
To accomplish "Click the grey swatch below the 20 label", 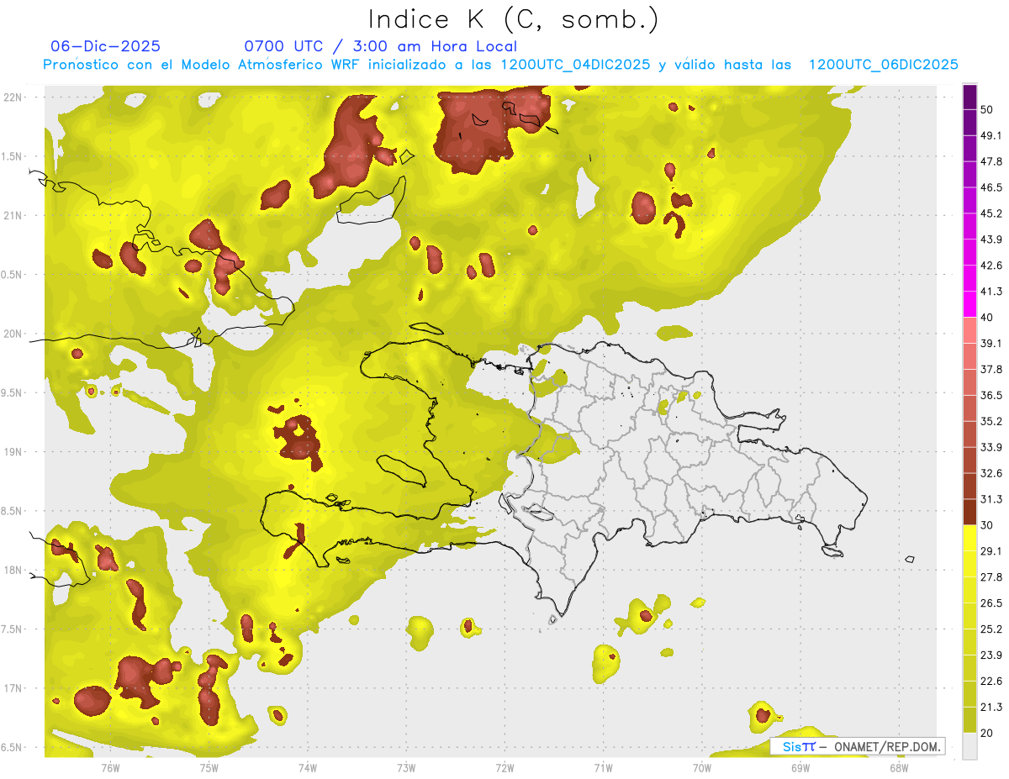I will click(x=969, y=747).
